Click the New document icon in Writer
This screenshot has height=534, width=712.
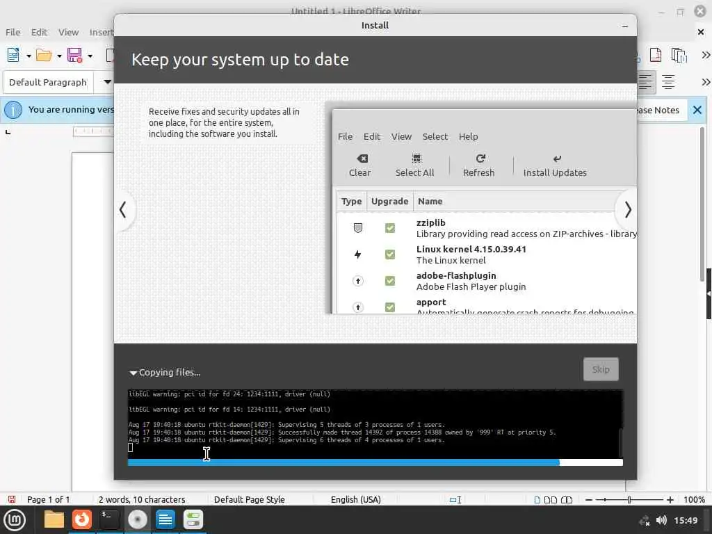click(x=13, y=56)
